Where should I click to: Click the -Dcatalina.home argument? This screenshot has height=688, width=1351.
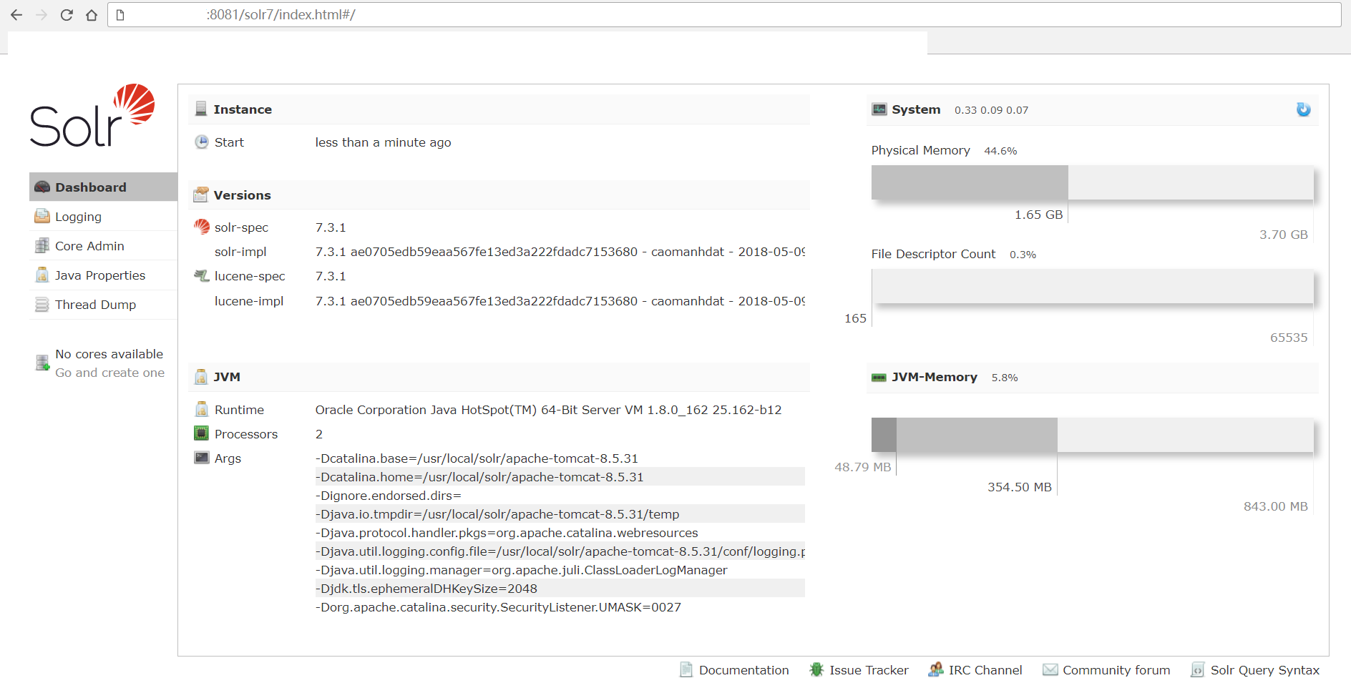(x=560, y=476)
